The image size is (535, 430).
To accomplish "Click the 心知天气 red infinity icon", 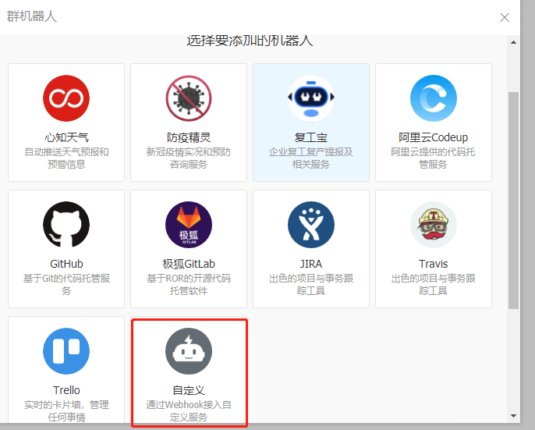I will tap(66, 98).
